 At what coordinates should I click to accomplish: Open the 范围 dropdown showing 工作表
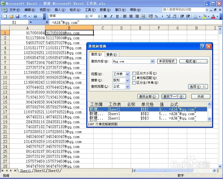point(127,74)
